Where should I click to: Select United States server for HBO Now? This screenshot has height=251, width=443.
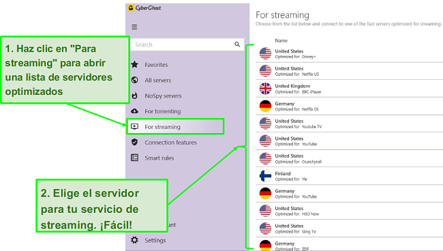[x=350, y=211]
